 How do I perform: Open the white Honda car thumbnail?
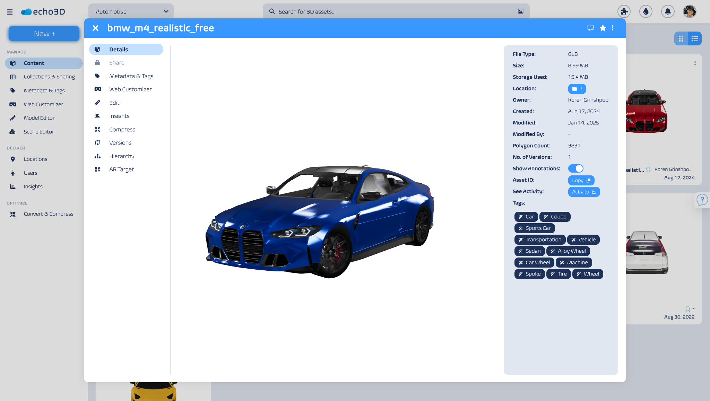(647, 252)
